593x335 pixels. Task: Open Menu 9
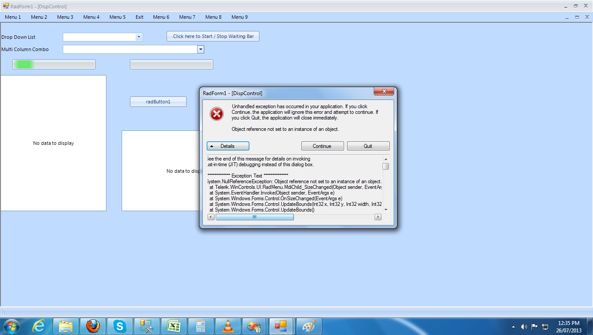pyautogui.click(x=240, y=17)
